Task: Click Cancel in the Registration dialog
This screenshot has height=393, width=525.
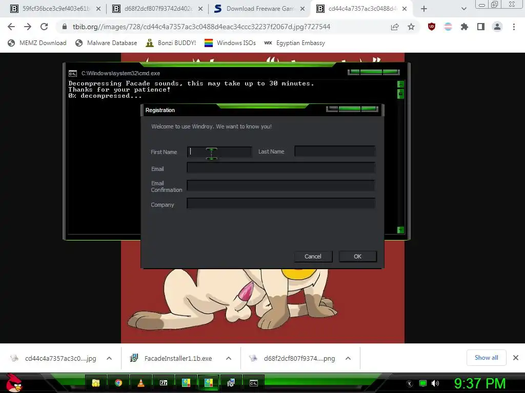Action: (x=313, y=256)
